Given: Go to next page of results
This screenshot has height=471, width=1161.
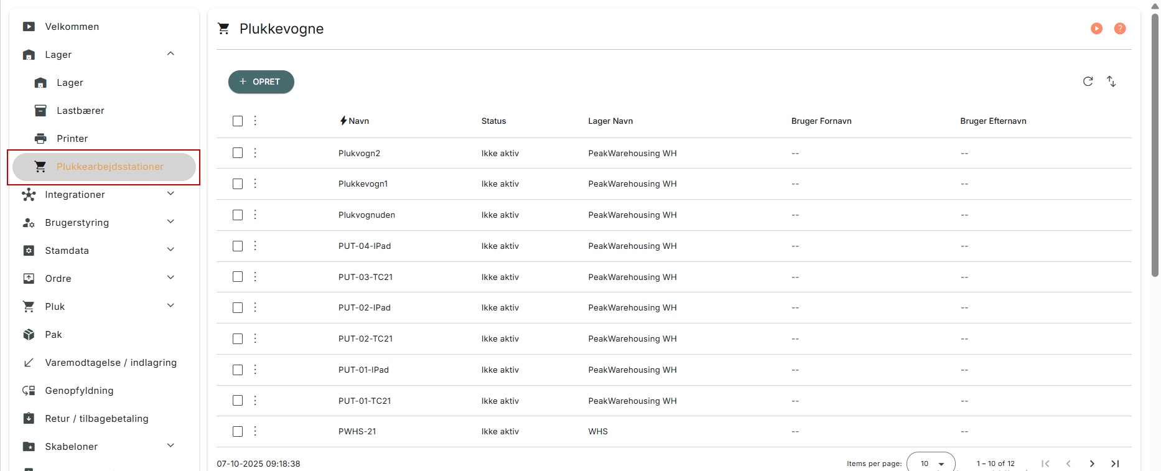Looking at the screenshot, I should point(1092,464).
